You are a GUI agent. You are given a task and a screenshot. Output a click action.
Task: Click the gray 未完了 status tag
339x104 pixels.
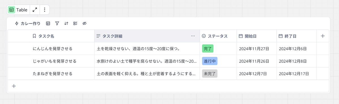point(210,73)
